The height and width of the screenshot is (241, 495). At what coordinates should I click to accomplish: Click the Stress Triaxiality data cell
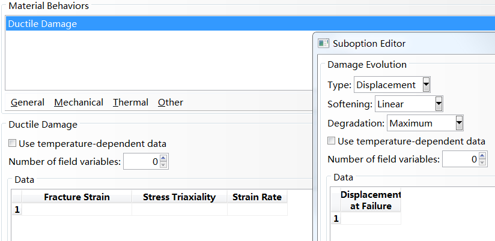click(x=179, y=210)
